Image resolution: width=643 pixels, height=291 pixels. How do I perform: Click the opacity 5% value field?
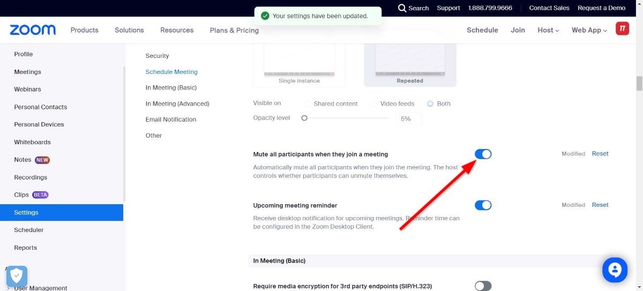[408, 119]
